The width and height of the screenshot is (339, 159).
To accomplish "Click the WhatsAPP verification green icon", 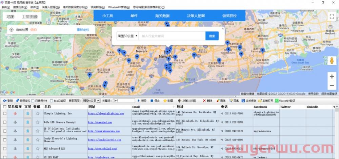I will pyautogui.click(x=277, y=101).
